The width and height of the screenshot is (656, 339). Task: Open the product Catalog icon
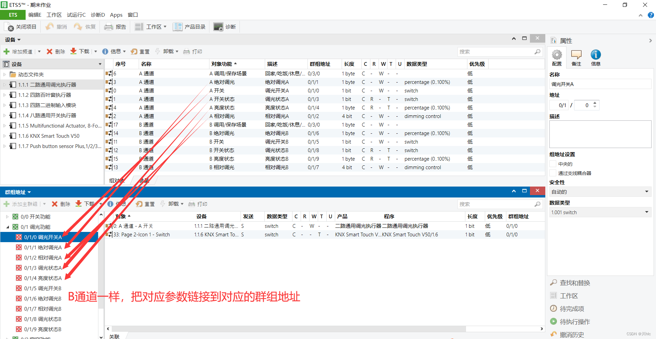[x=177, y=27]
